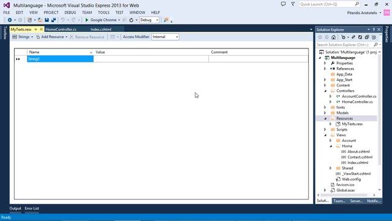Viewport: 392px width, 221px height.
Task: Toggle auto hide pin on Solution Explorer
Action: click(374, 29)
